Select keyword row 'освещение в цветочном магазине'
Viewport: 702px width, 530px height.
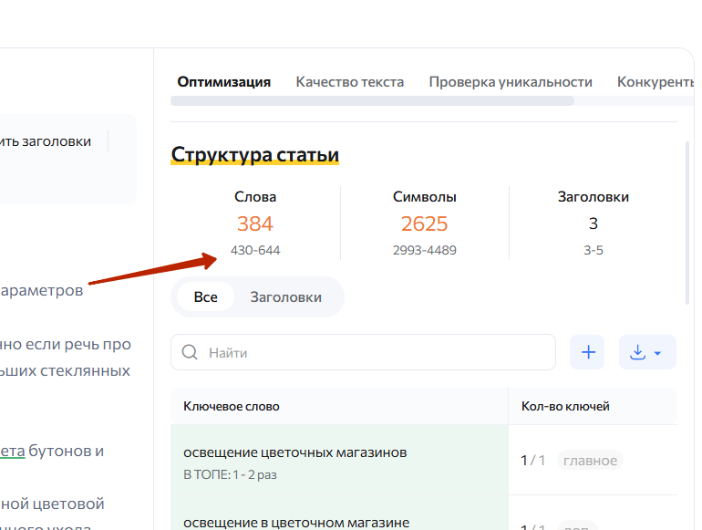coord(294,522)
